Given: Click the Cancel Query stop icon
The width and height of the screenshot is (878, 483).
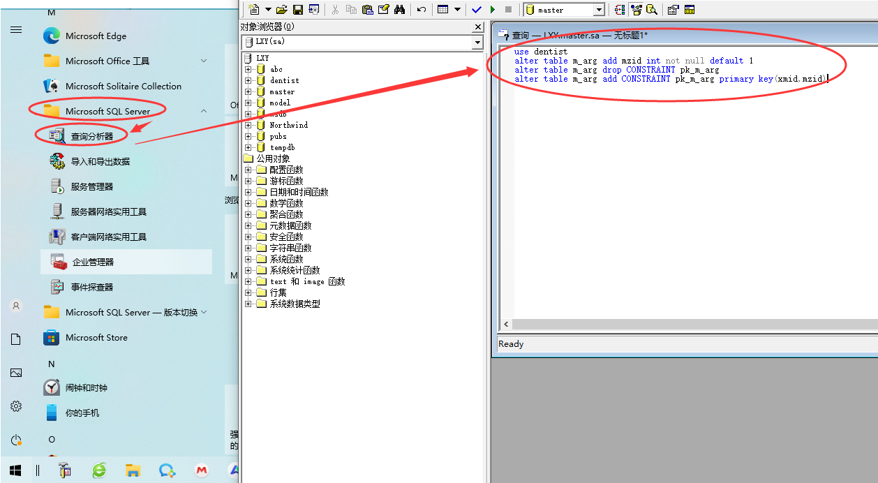Looking at the screenshot, I should point(508,10).
